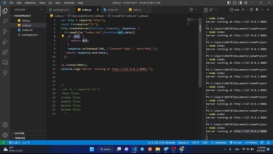This screenshot has width=273, height=154.
Task: Click the Go Live button
Action: pos(235,142)
